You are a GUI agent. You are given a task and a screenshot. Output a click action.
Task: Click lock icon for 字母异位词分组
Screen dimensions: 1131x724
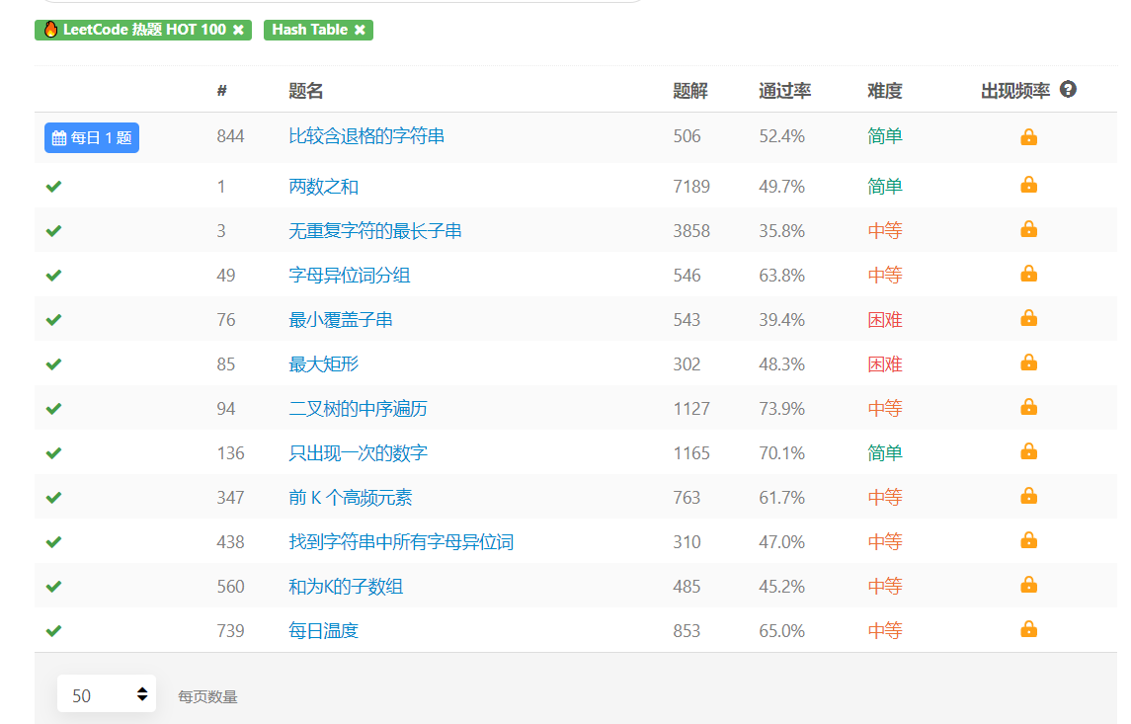[x=1028, y=274]
